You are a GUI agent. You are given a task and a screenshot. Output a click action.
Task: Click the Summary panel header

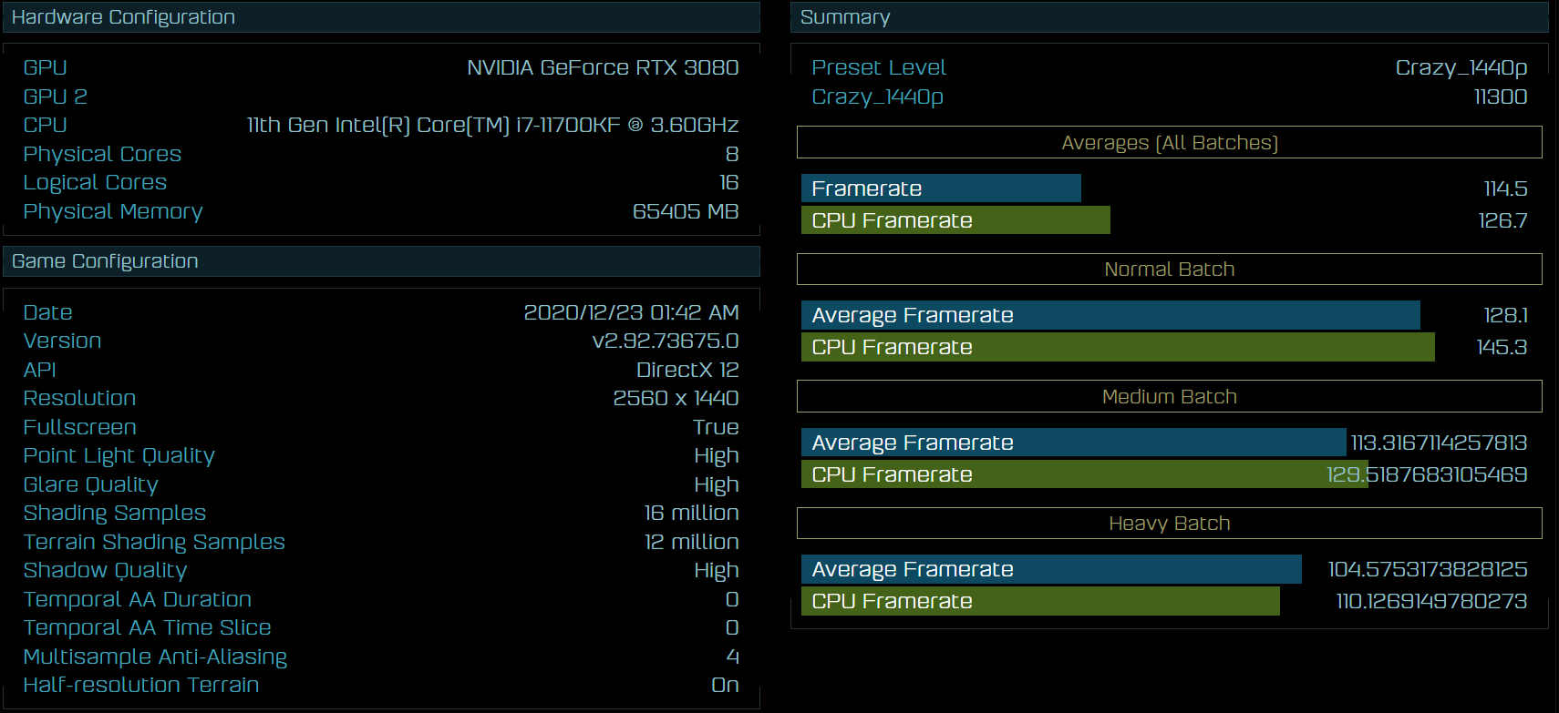click(845, 17)
